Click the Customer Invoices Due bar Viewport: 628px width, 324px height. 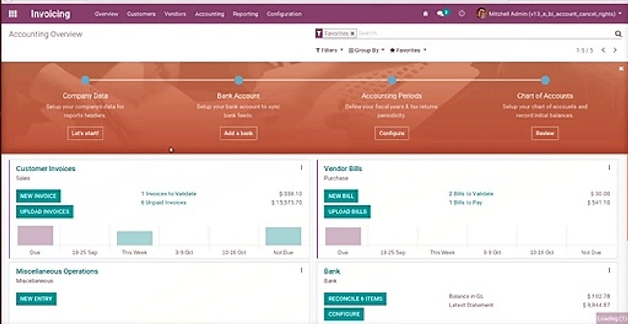(35, 235)
